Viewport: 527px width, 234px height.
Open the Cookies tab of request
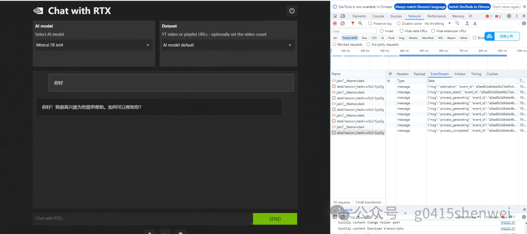coord(492,74)
